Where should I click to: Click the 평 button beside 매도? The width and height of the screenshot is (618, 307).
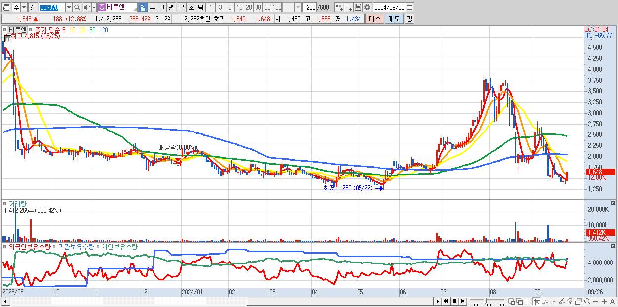click(409, 19)
